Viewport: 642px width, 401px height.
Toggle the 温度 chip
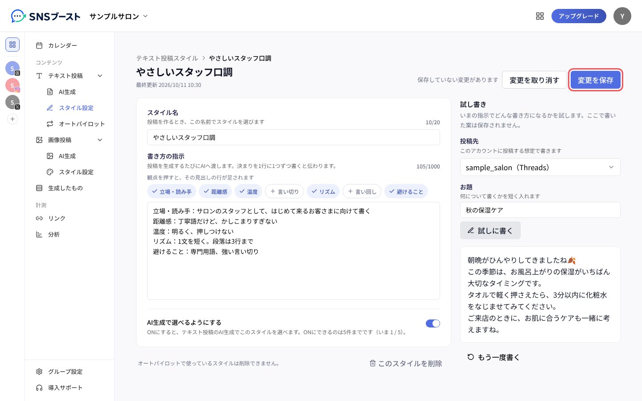pyautogui.click(x=248, y=192)
